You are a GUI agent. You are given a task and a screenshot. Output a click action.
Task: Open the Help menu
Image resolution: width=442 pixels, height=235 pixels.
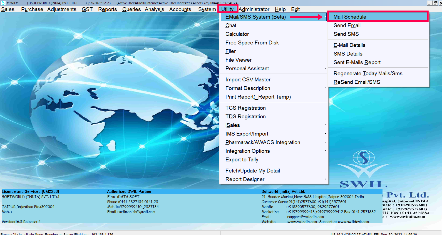point(280,9)
